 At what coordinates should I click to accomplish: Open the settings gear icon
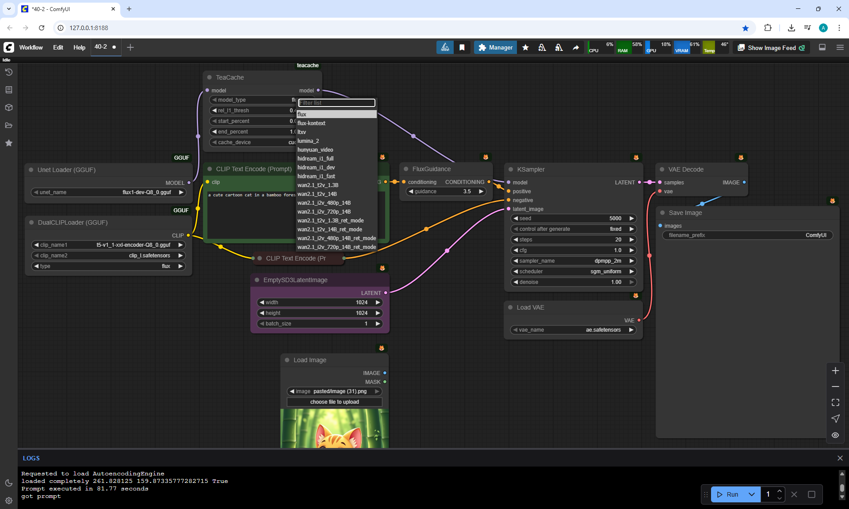pos(8,501)
